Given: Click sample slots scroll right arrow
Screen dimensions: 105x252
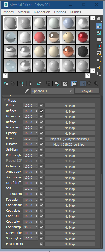Looking at the screenshot, I should click(88, 75).
